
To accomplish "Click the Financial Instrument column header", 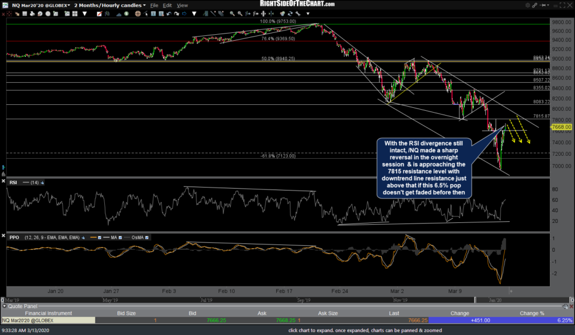I will (x=49, y=313).
